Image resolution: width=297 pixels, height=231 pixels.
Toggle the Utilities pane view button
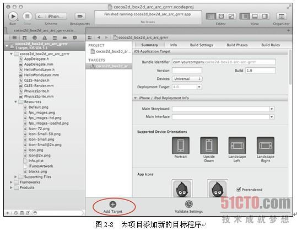(265, 17)
